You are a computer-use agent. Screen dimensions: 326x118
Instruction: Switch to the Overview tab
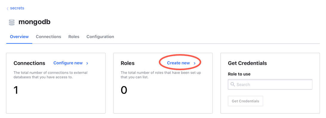19,37
